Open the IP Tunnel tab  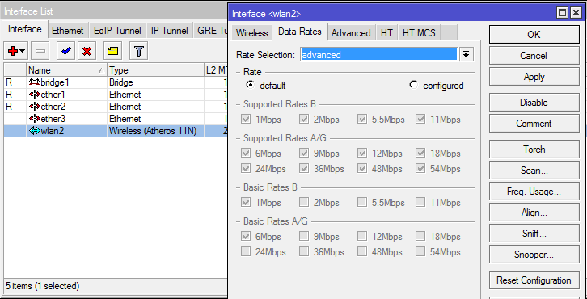pyautogui.click(x=169, y=31)
